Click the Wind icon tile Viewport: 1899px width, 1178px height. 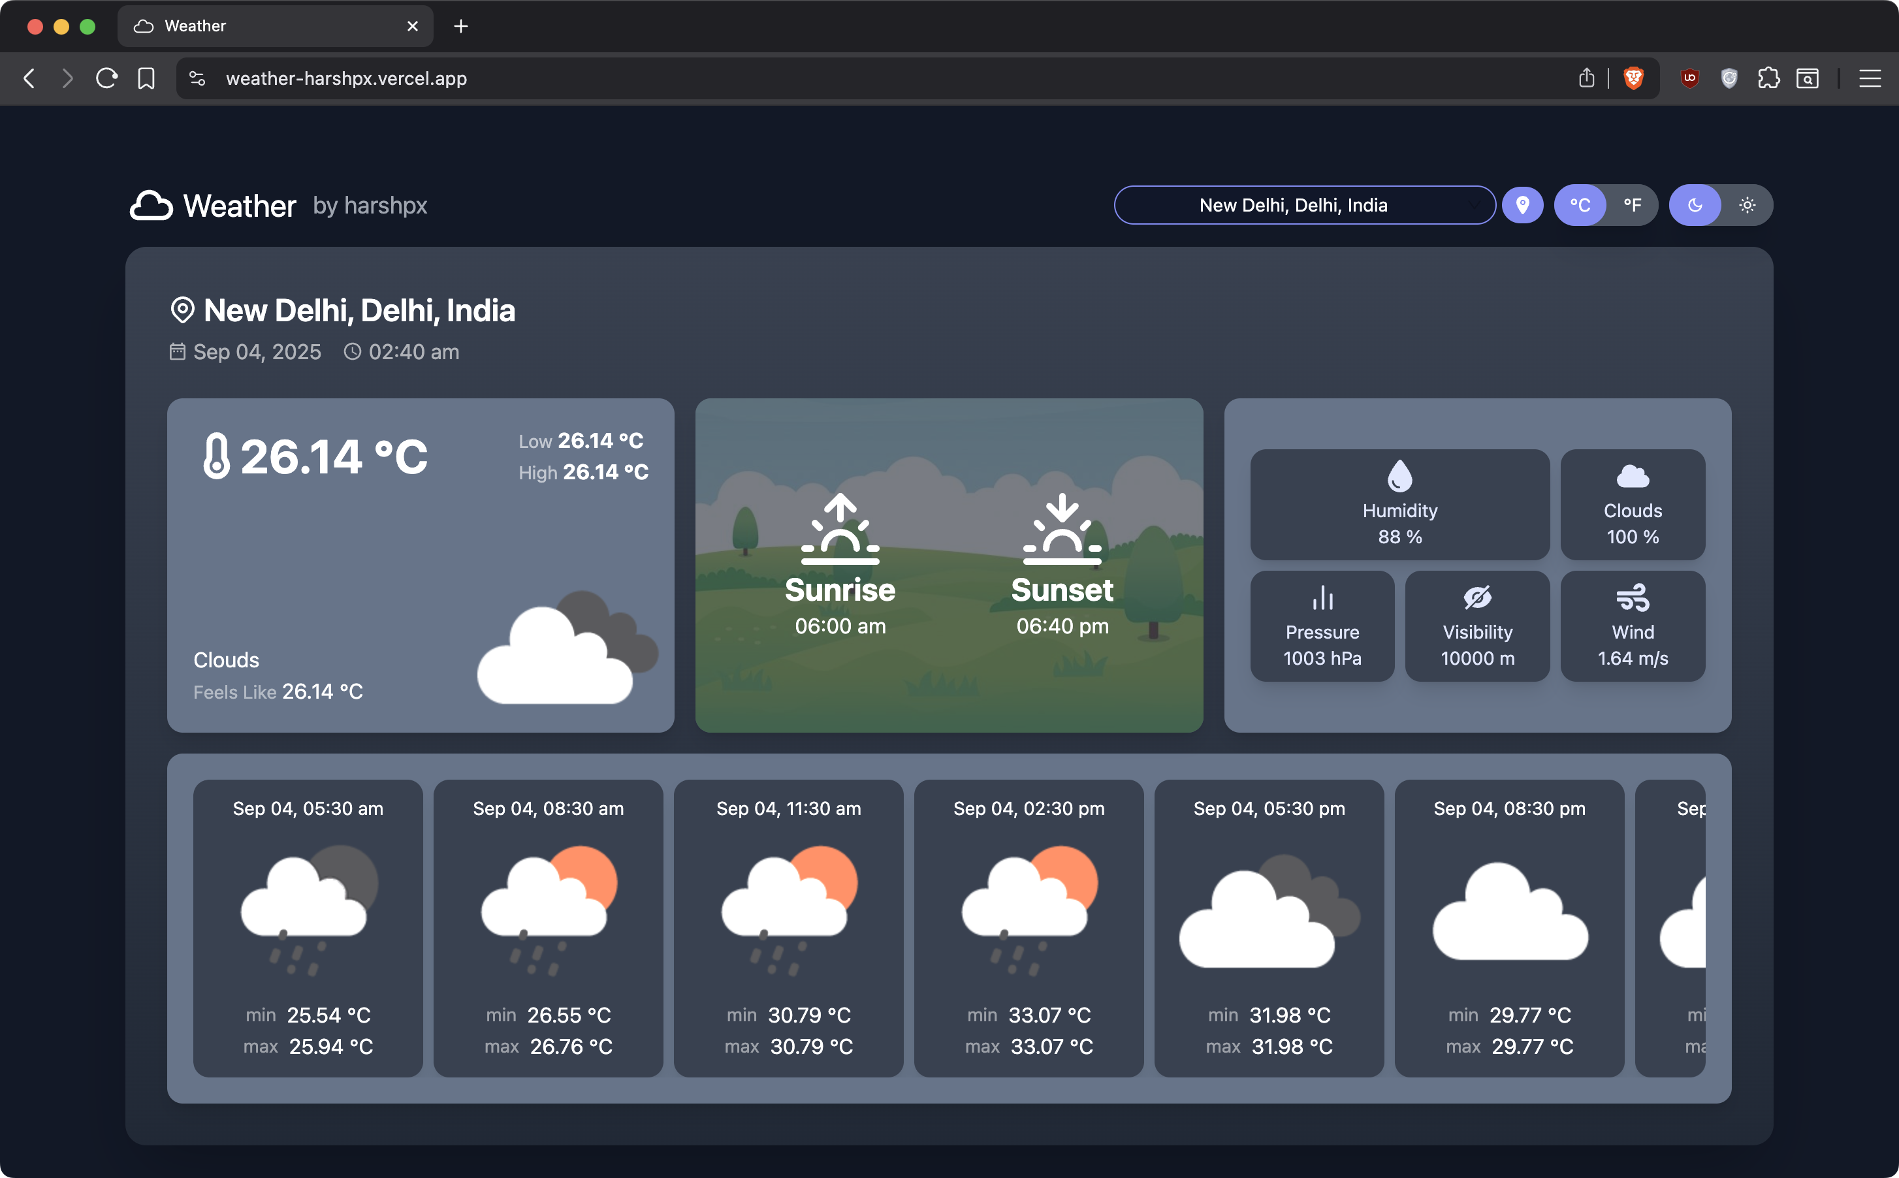[x=1632, y=598]
